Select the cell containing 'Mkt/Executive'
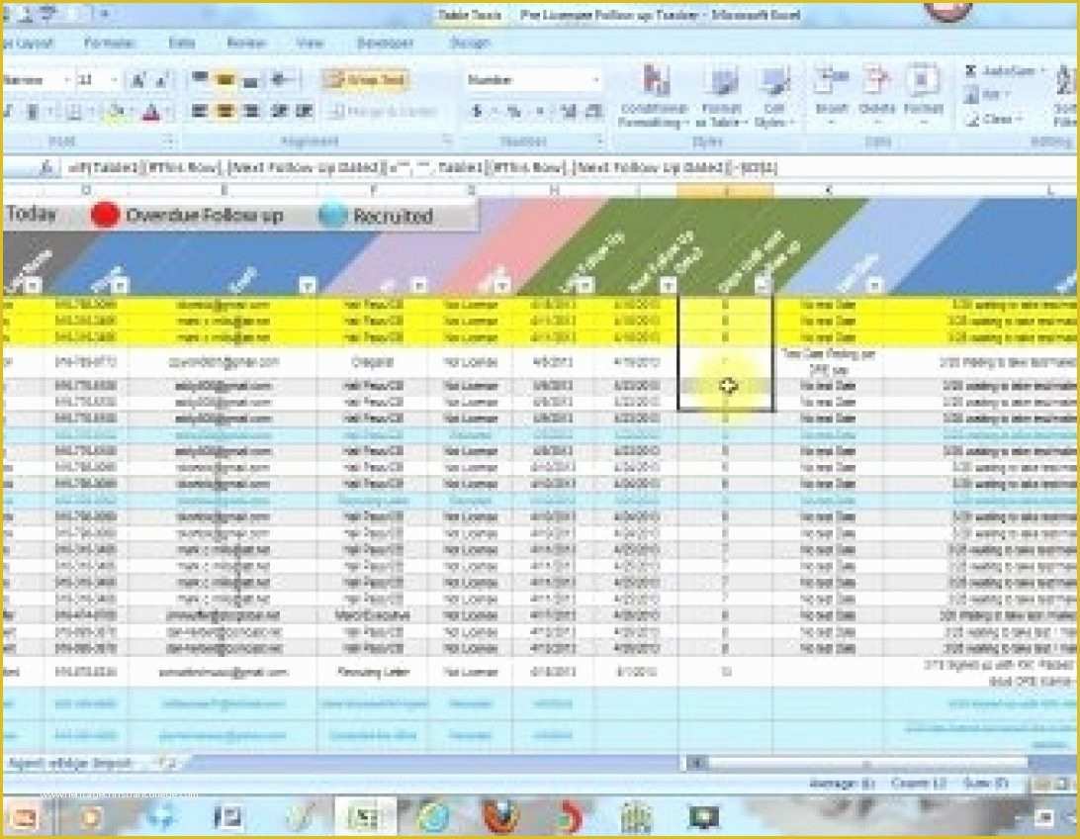This screenshot has height=839, width=1080. 373,615
